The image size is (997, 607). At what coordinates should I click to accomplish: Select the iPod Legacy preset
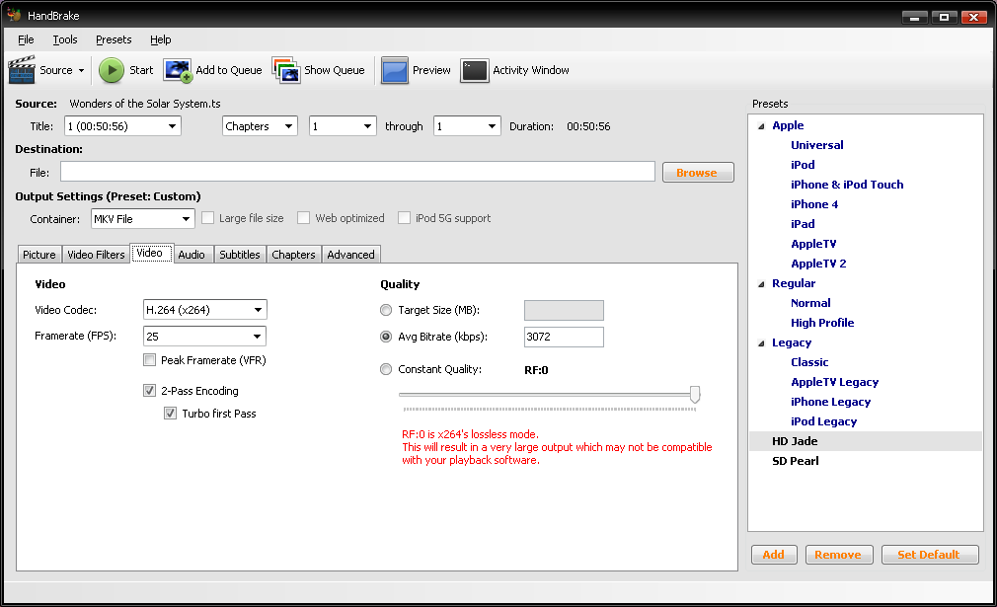823,420
